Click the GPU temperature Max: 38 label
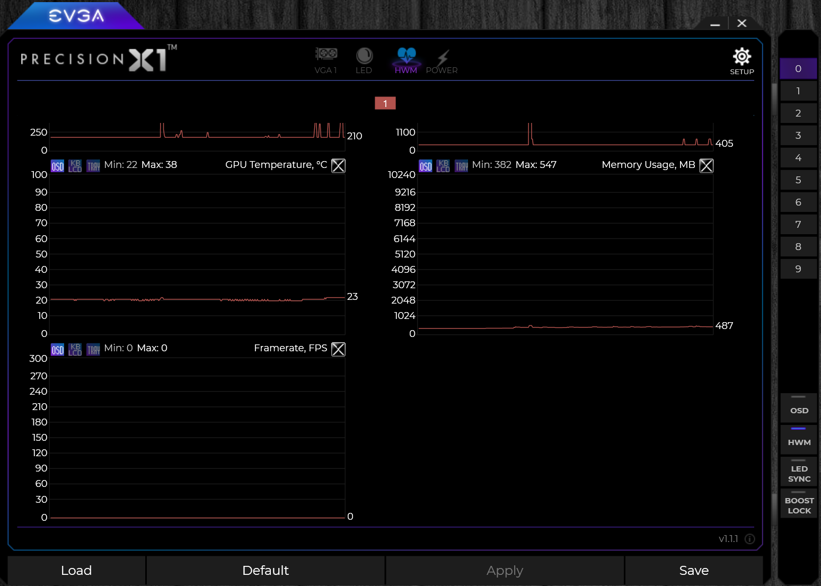This screenshot has width=821, height=586. (x=159, y=165)
